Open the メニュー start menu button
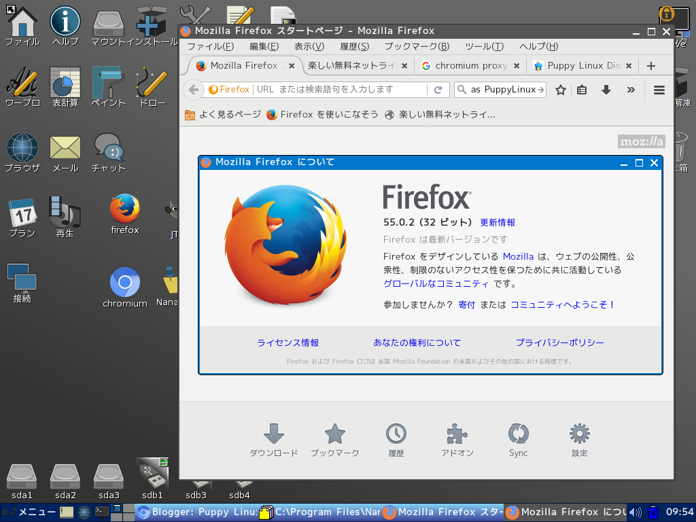696x522 pixels. point(29,512)
